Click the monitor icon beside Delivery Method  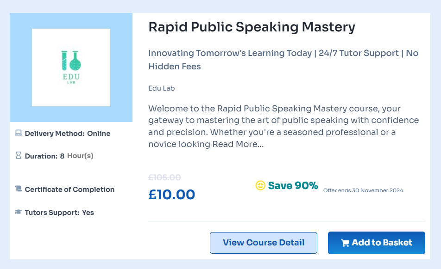pyautogui.click(x=18, y=134)
